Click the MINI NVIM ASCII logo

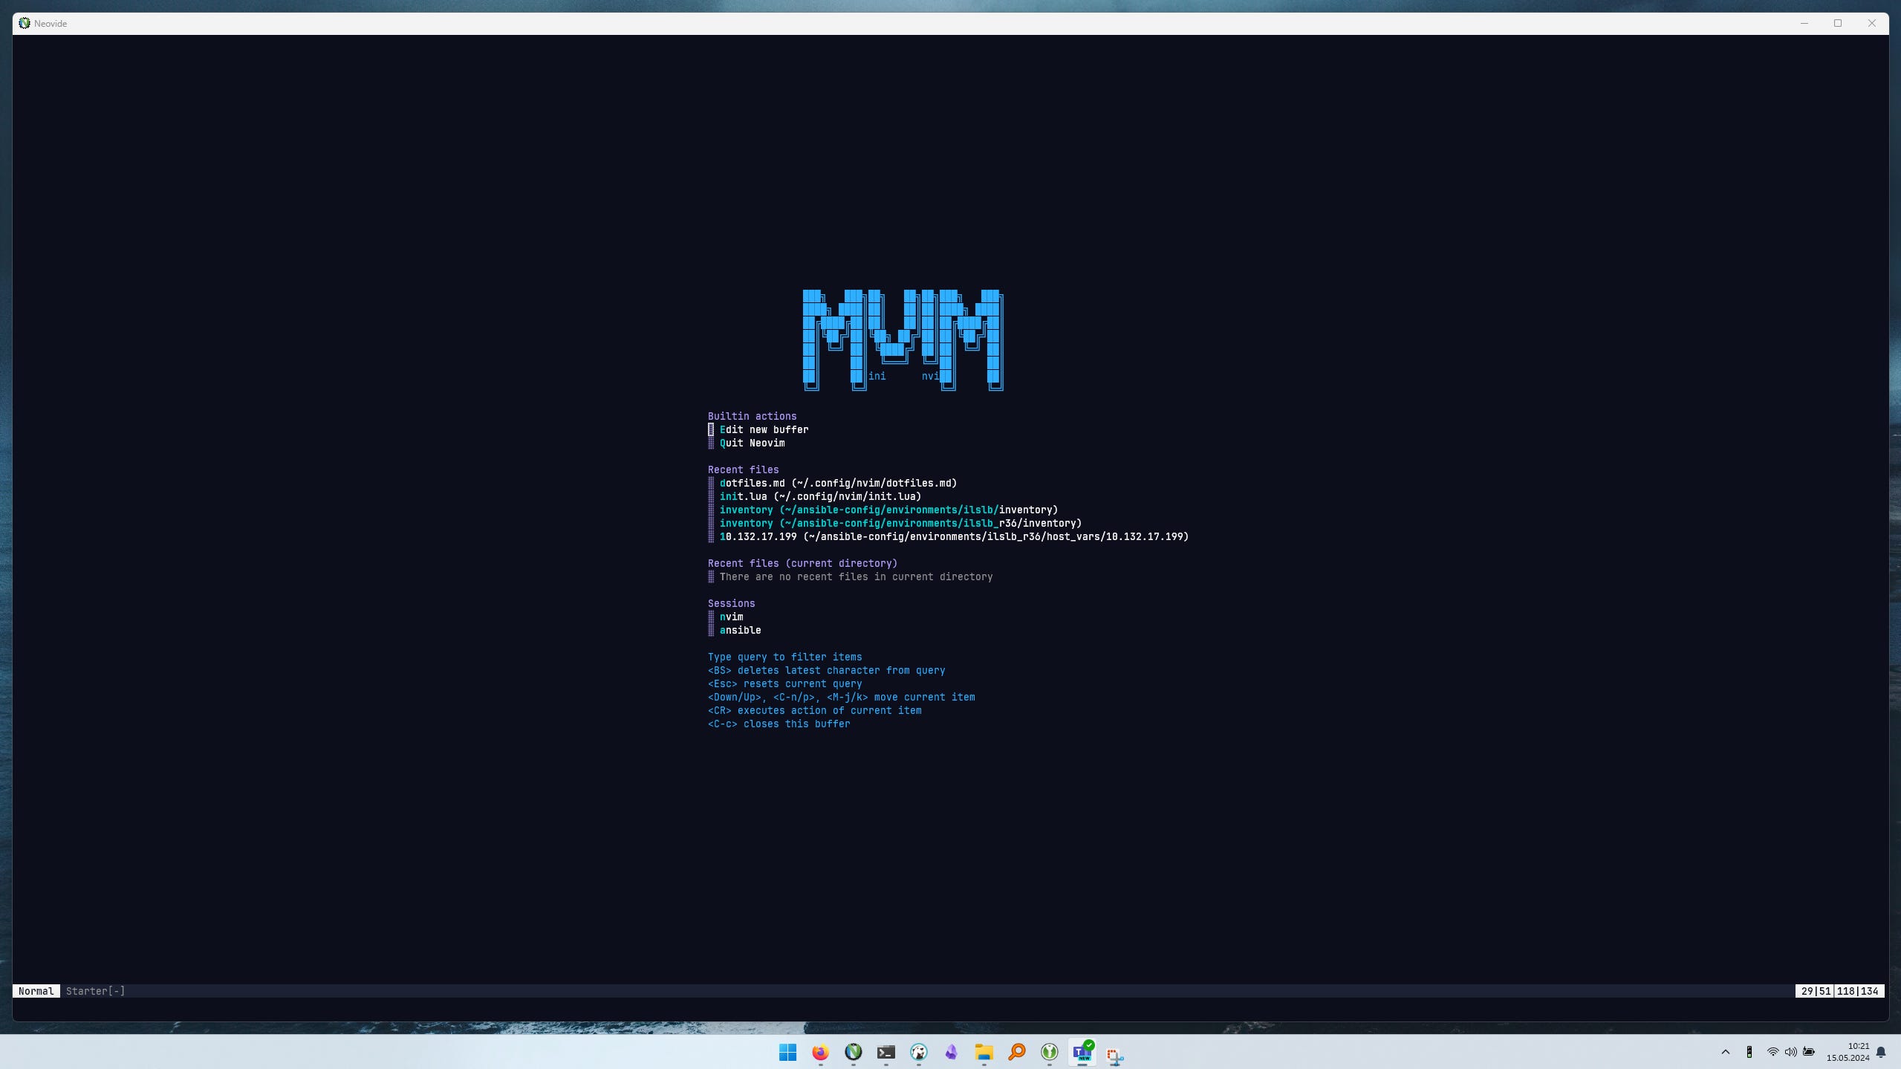pyautogui.click(x=903, y=339)
